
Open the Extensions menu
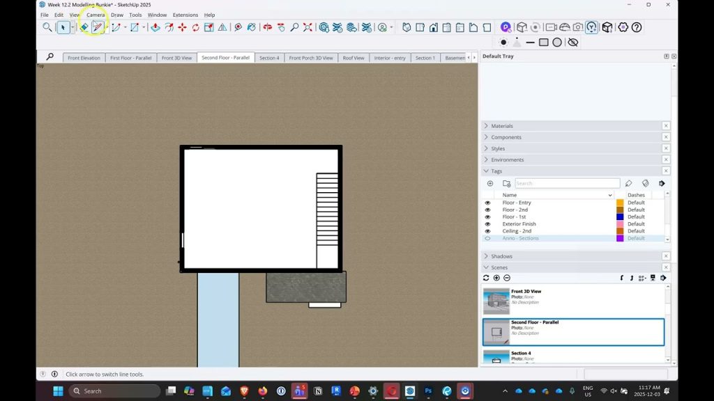(x=185, y=15)
